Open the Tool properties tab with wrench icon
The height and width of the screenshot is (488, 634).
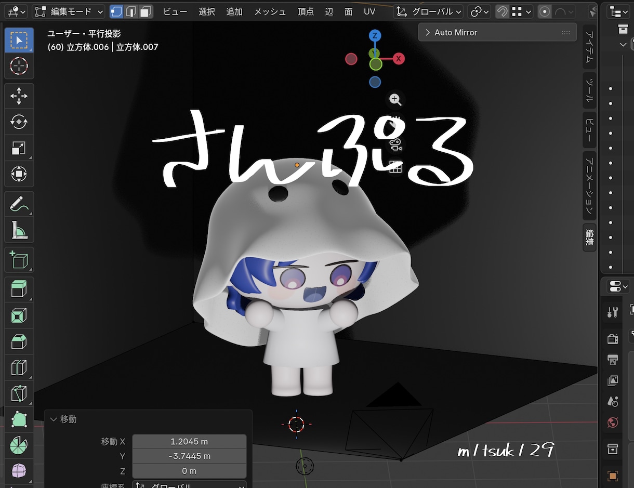613,311
